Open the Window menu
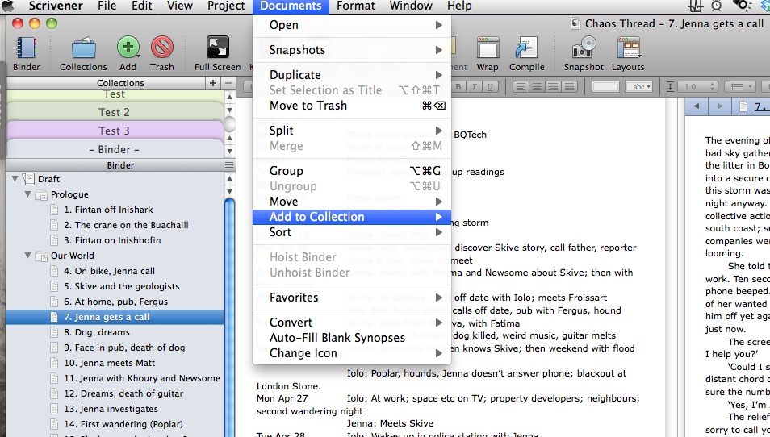 pyautogui.click(x=411, y=6)
